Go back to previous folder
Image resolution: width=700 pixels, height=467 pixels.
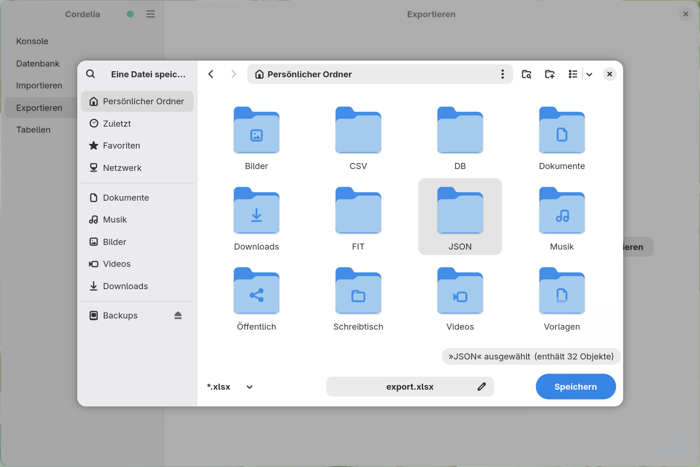(211, 74)
